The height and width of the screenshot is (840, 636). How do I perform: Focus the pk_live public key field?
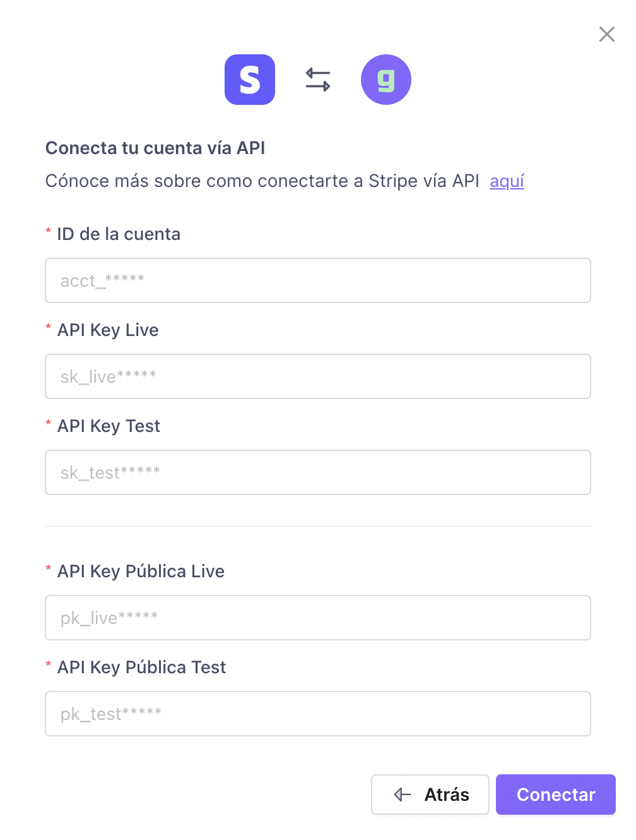pos(318,618)
